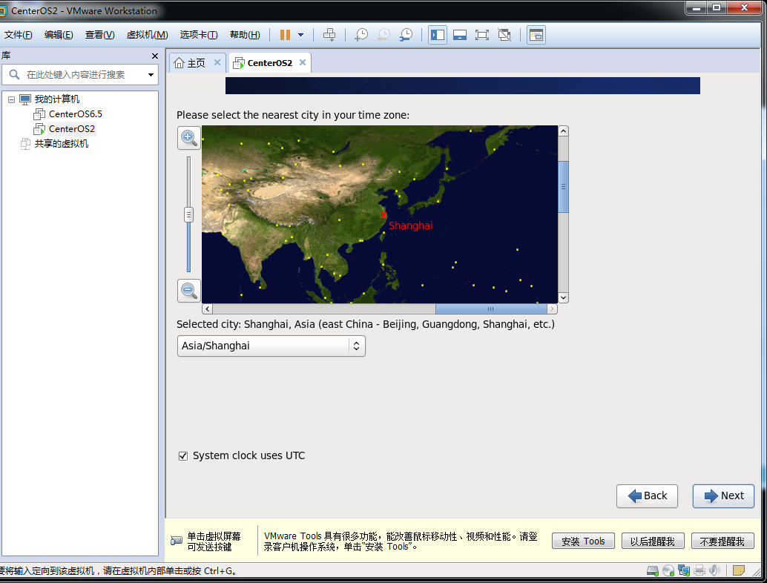Click the map zoom out magnifier button
This screenshot has width=767, height=583.
pos(189,291)
